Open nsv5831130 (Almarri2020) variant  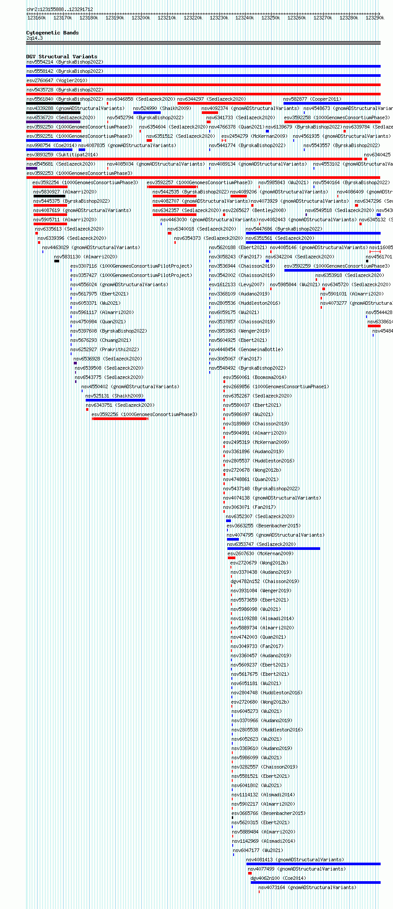(x=86, y=257)
